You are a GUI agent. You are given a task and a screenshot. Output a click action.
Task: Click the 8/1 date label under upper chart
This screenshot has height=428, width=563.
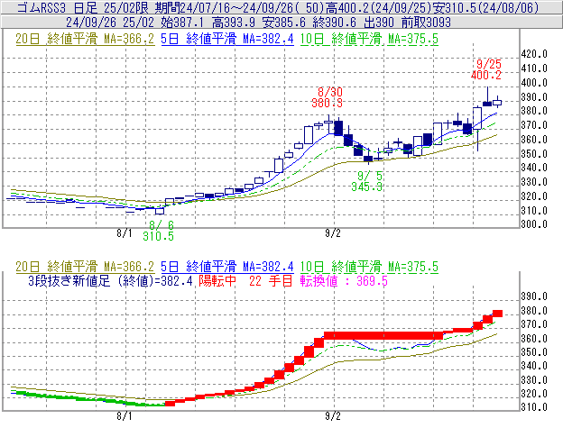125,233
